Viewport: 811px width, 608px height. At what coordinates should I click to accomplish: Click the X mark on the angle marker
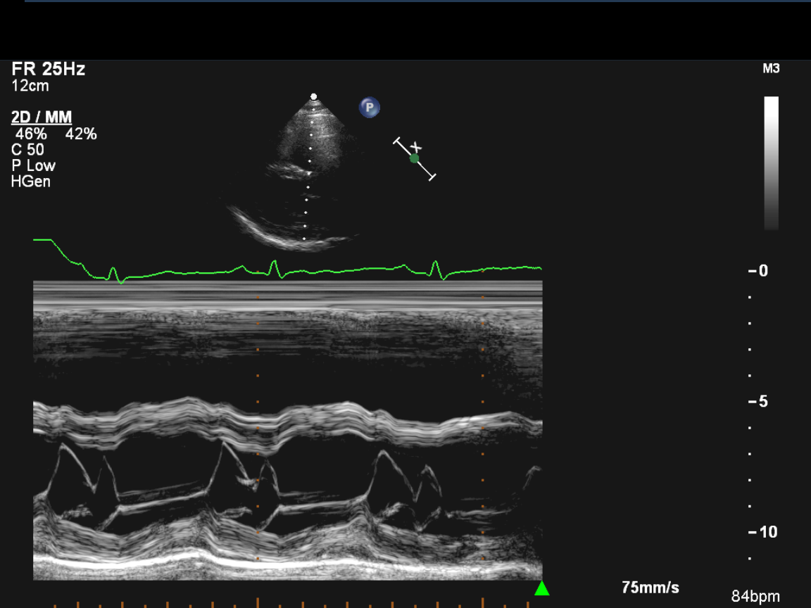(416, 147)
